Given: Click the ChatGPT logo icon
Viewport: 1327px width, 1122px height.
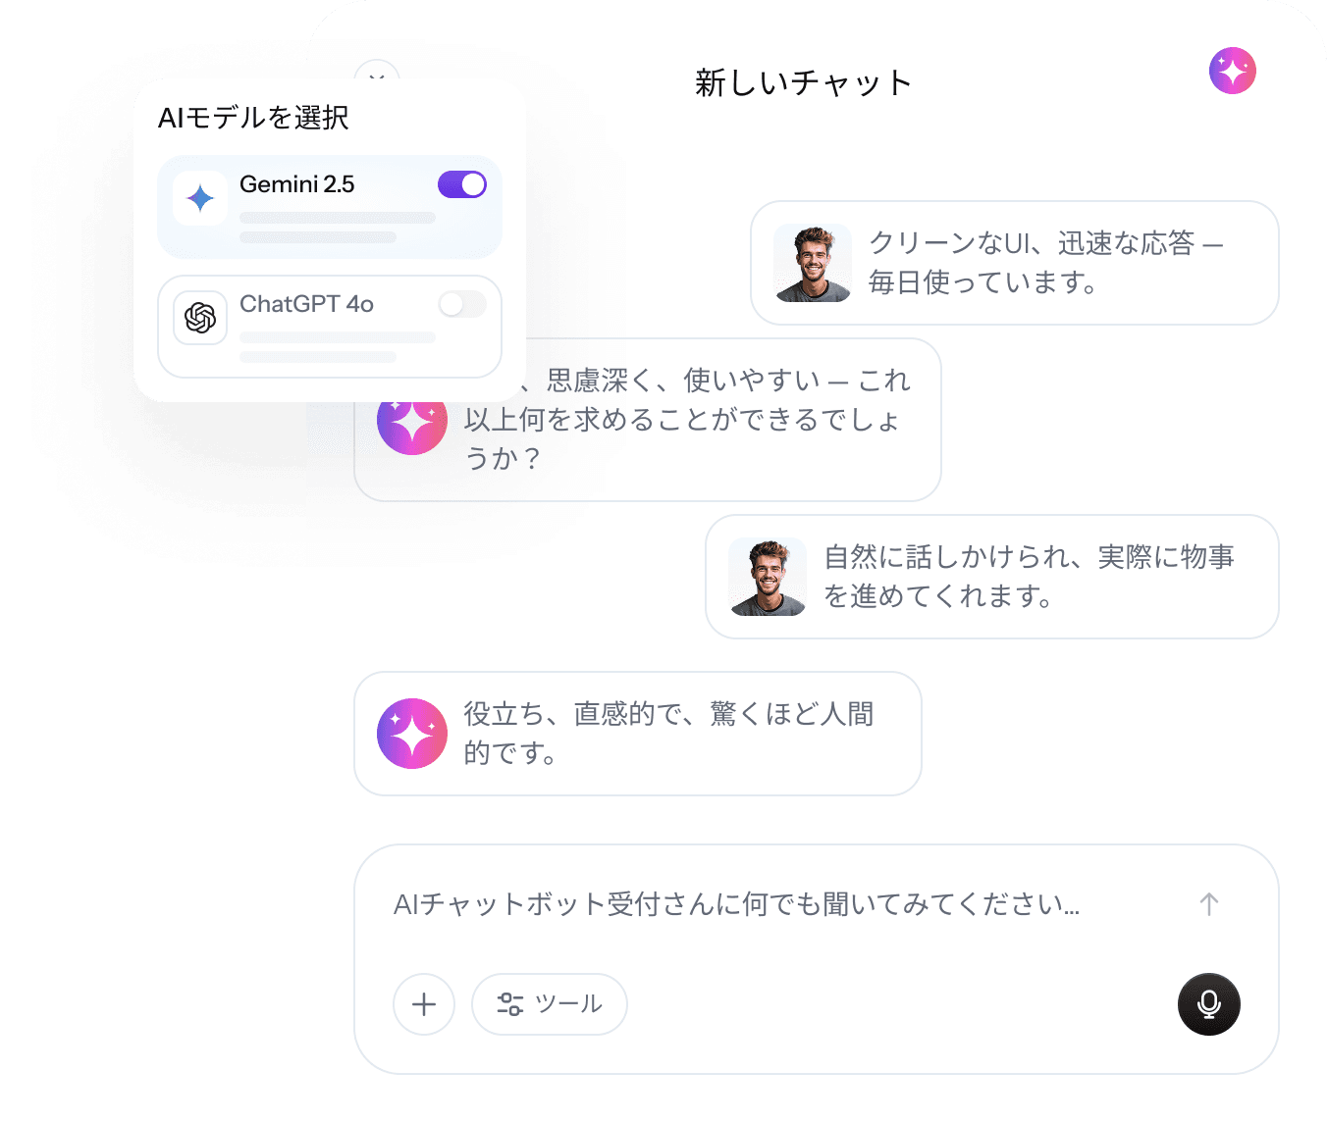Looking at the screenshot, I should click(x=200, y=317).
